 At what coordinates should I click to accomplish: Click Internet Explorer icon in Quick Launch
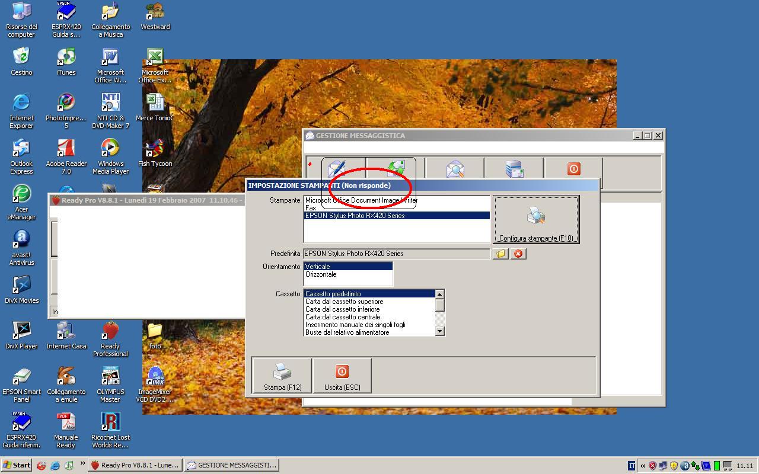pyautogui.click(x=55, y=466)
